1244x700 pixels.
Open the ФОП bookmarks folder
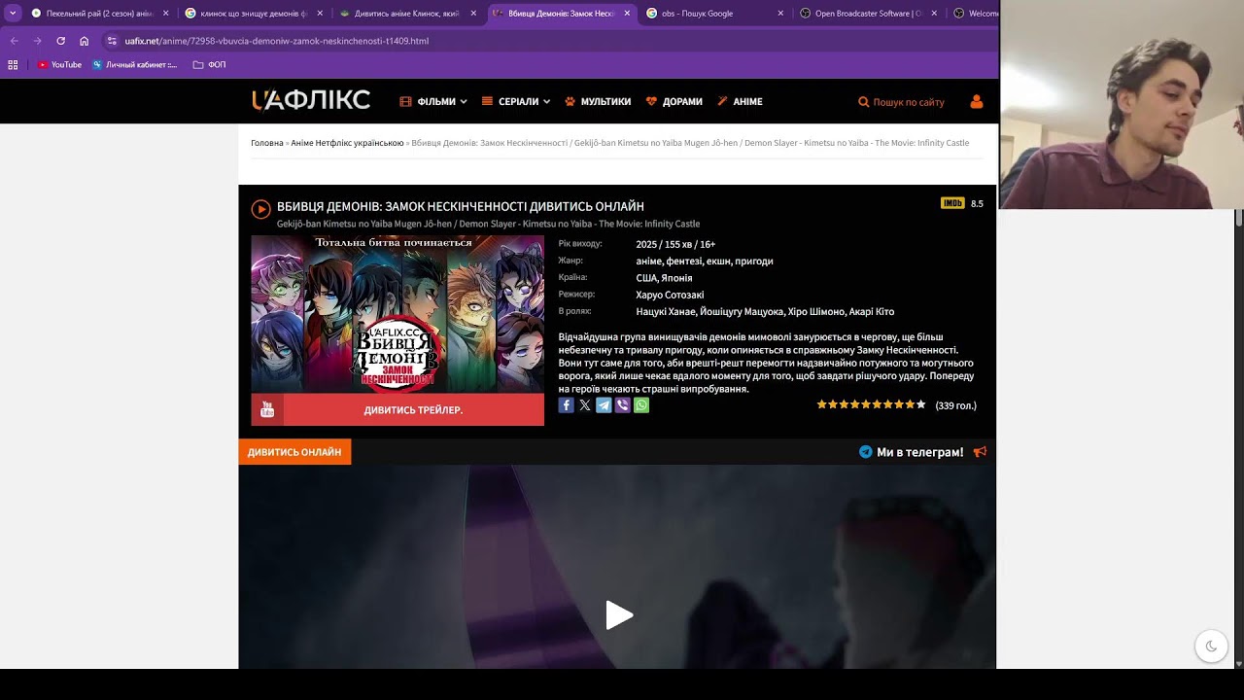(209, 65)
